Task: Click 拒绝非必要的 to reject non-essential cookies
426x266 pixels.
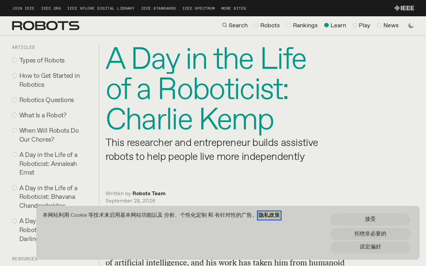Action: [x=370, y=234]
